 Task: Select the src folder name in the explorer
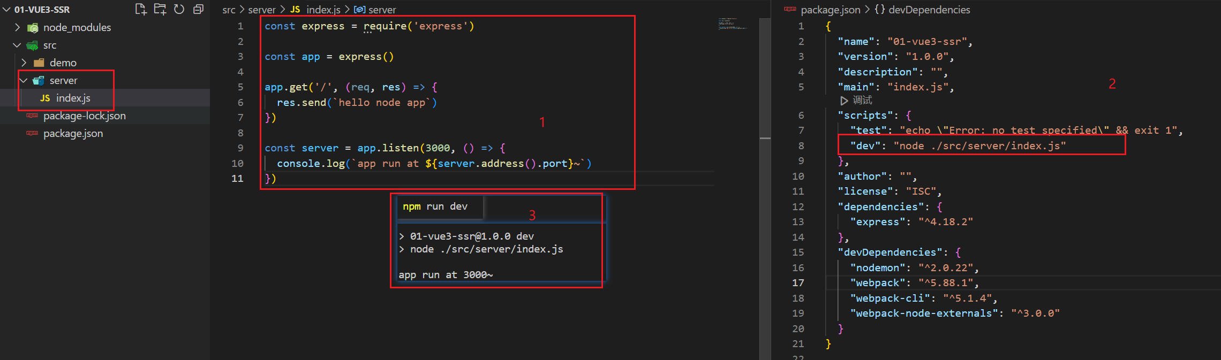(x=50, y=45)
